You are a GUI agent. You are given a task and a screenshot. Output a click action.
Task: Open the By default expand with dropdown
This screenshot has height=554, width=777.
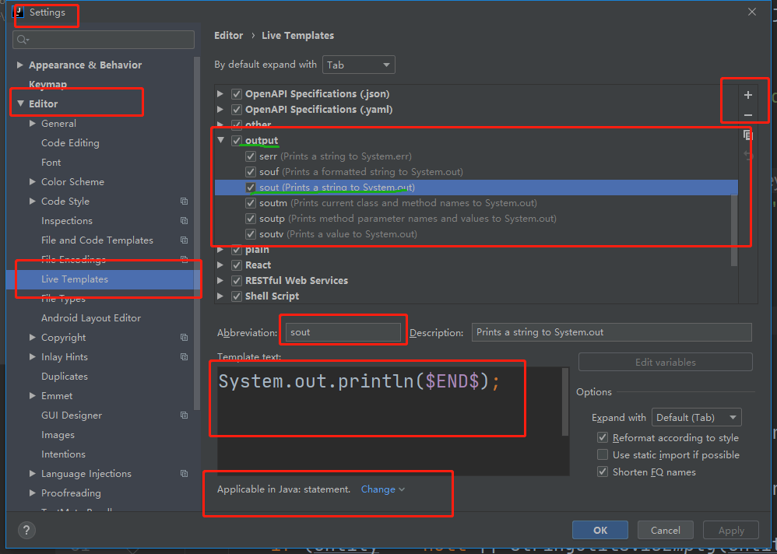[359, 65]
